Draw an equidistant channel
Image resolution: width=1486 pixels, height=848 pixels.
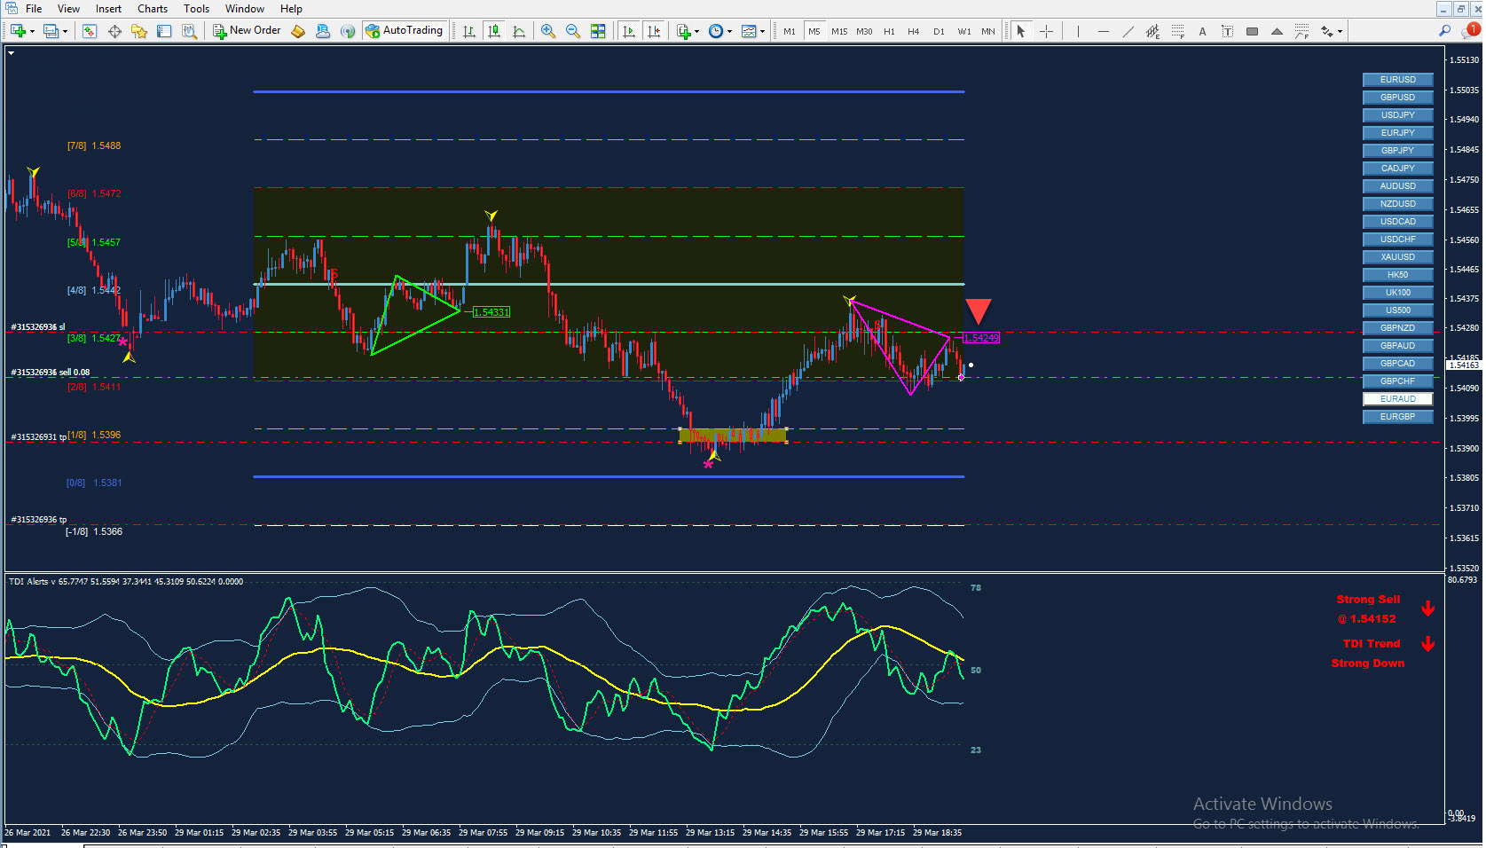pyautogui.click(x=1152, y=31)
